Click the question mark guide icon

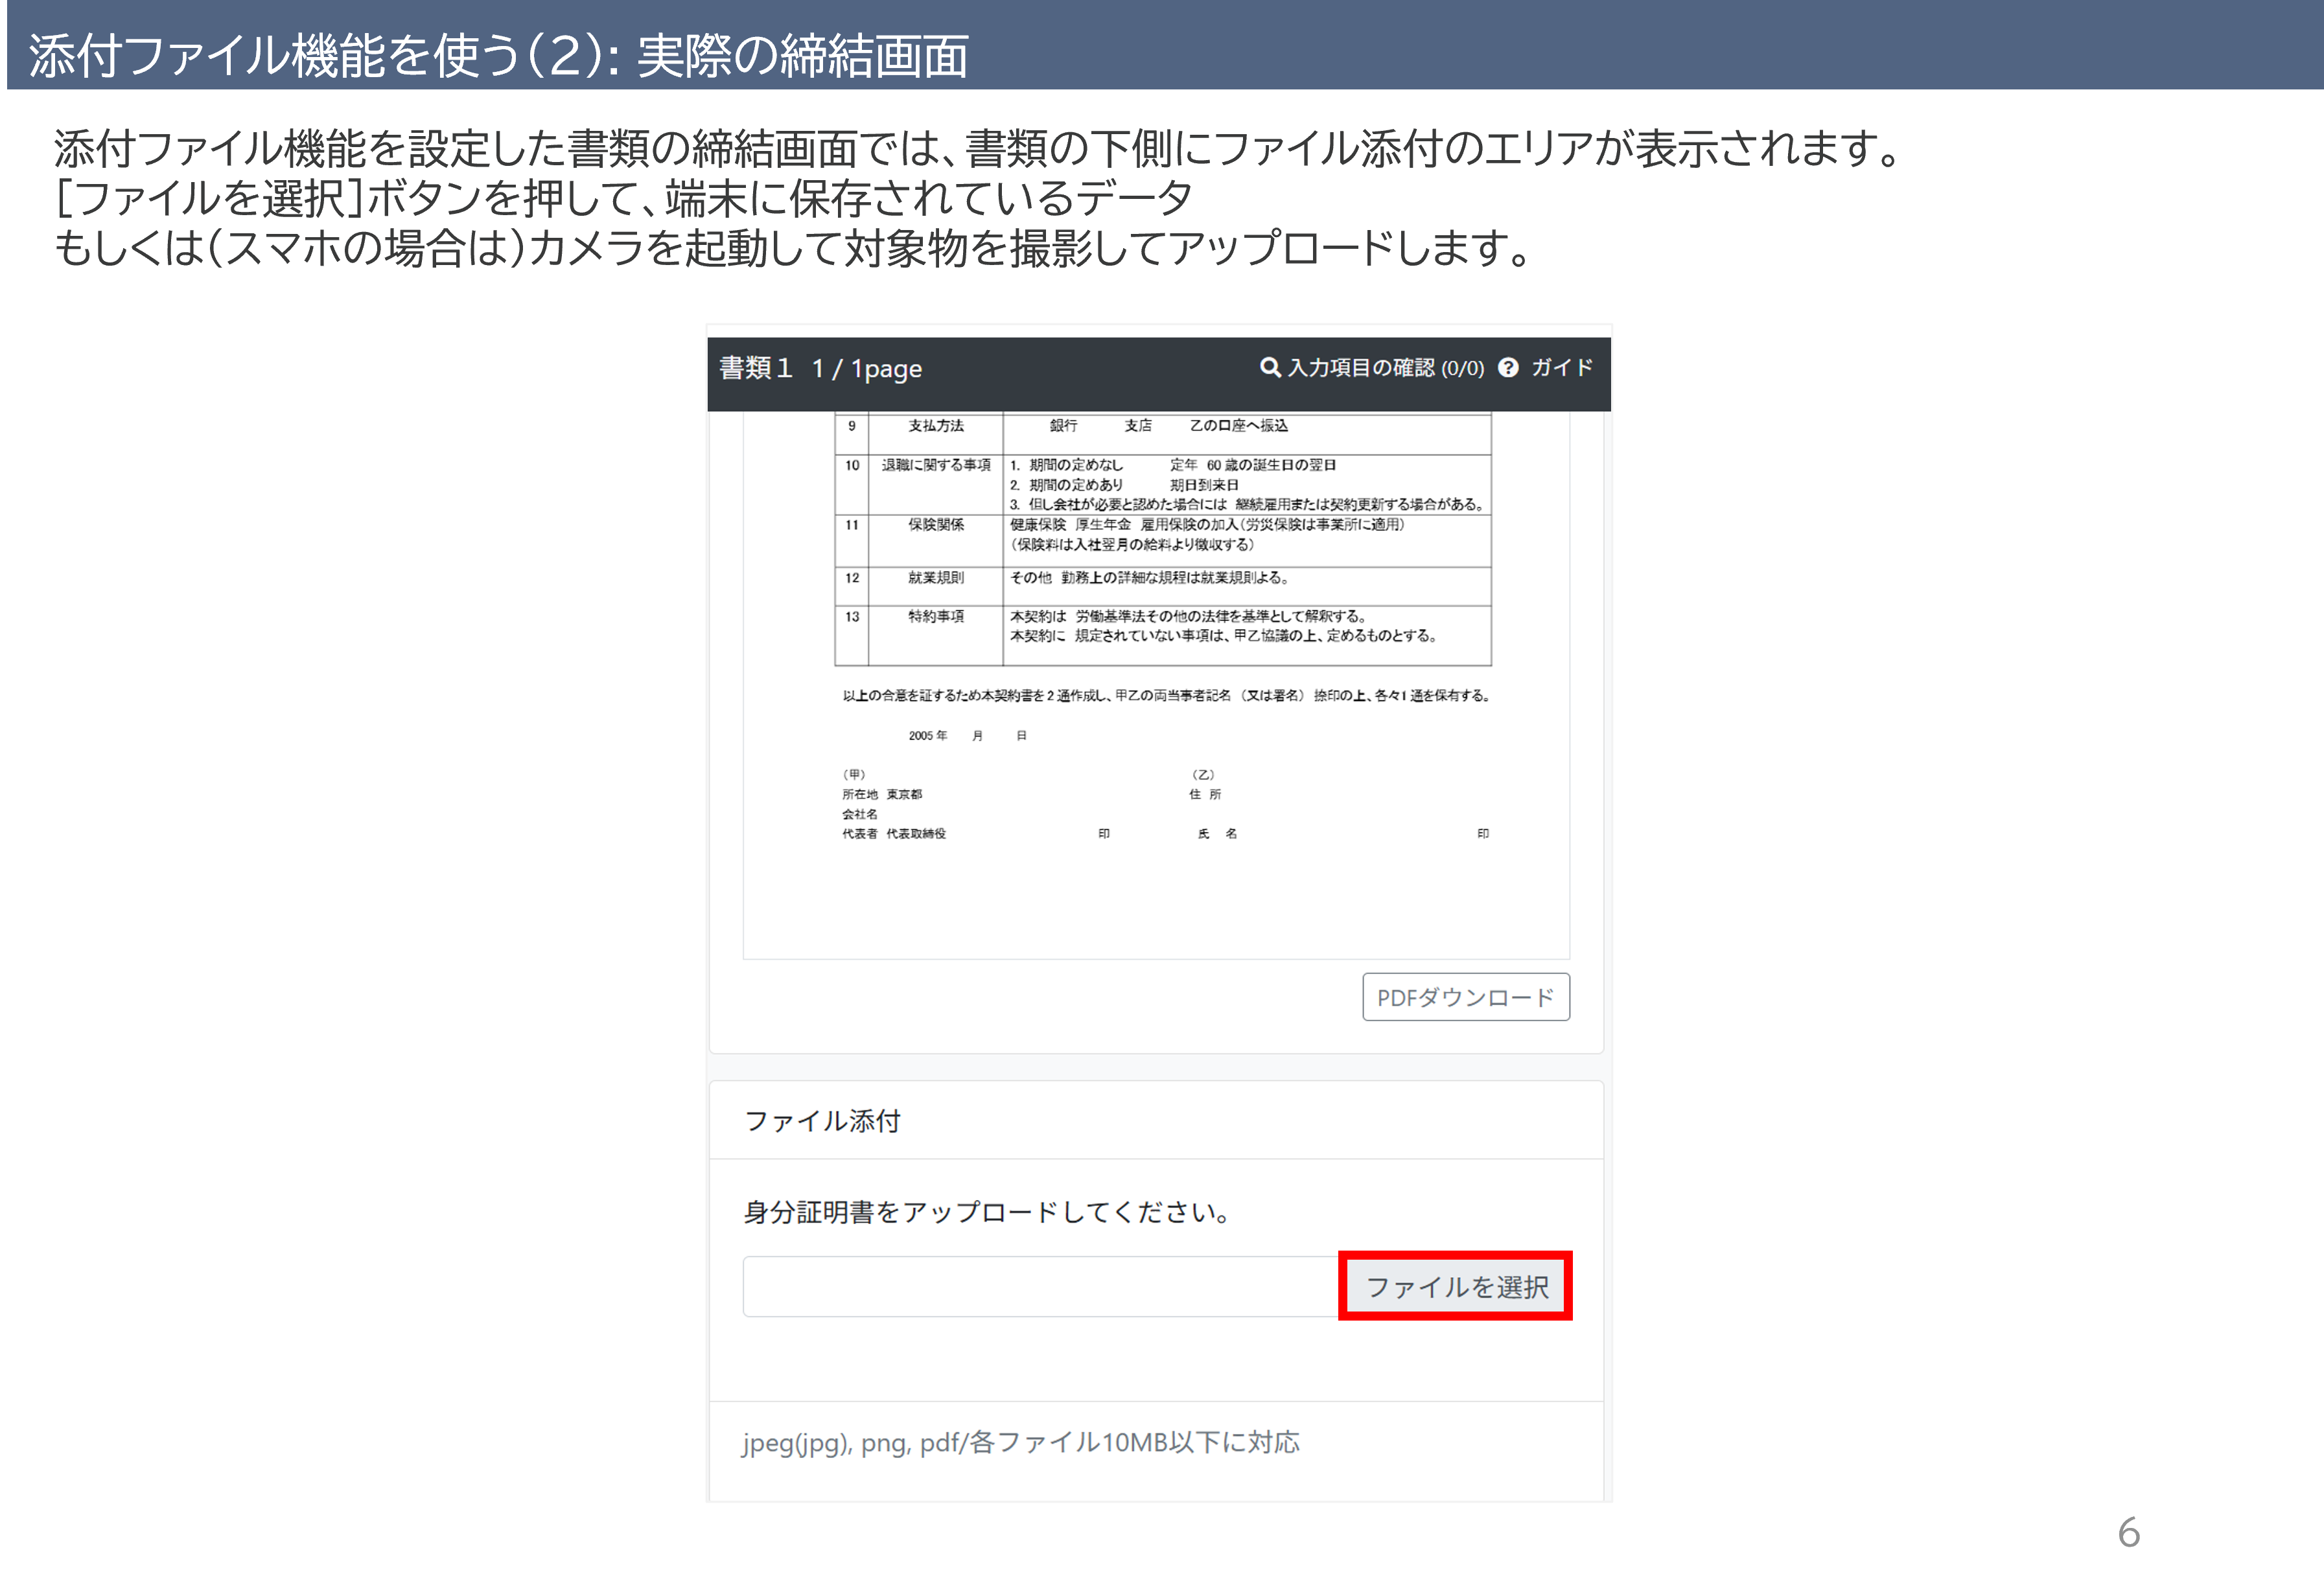coord(1508,367)
